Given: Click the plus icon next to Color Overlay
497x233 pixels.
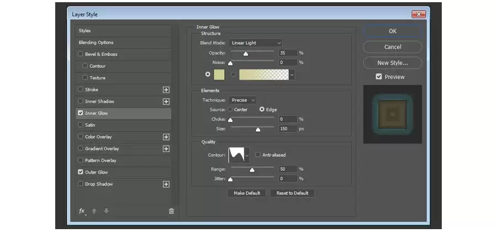Looking at the screenshot, I should pos(166,137).
